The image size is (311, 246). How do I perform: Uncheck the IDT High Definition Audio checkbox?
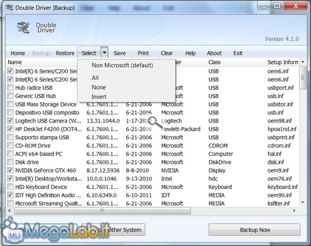click(x=10, y=195)
